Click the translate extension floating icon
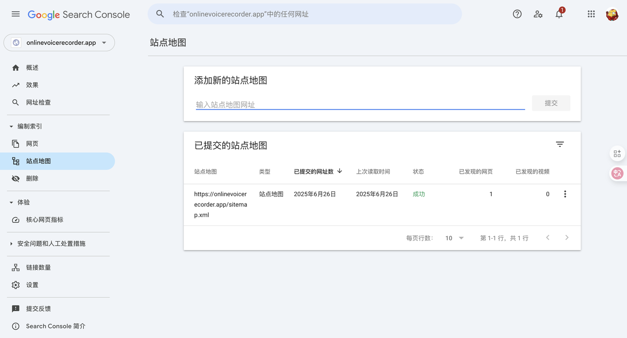This screenshot has height=338, width=627. (x=617, y=173)
